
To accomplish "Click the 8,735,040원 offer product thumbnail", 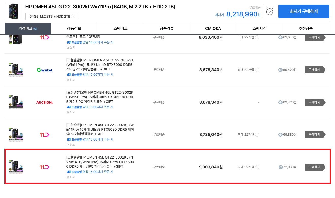I will (x=16, y=135).
